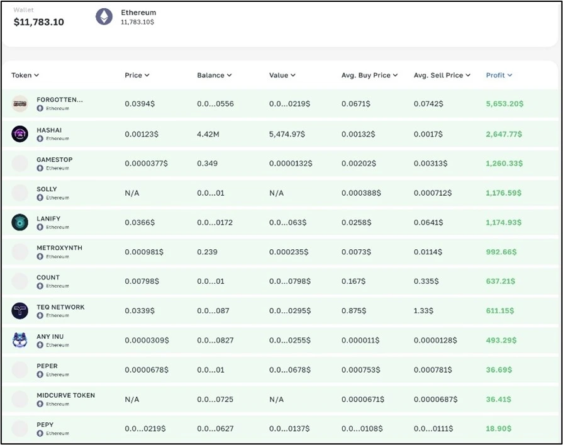Click PEPER profit 36.69$
The image size is (563, 445).
[x=499, y=369]
